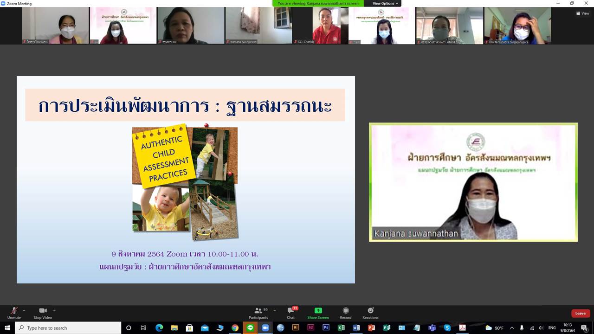
Task: Open the Reactions menu
Action: 370,313
